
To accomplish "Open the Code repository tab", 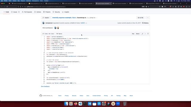I will click(x=6, y=12).
